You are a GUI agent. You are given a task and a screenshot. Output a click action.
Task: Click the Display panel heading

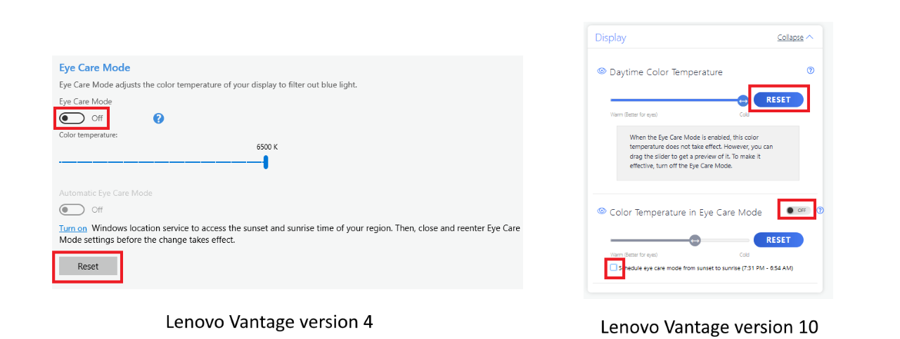pos(610,38)
